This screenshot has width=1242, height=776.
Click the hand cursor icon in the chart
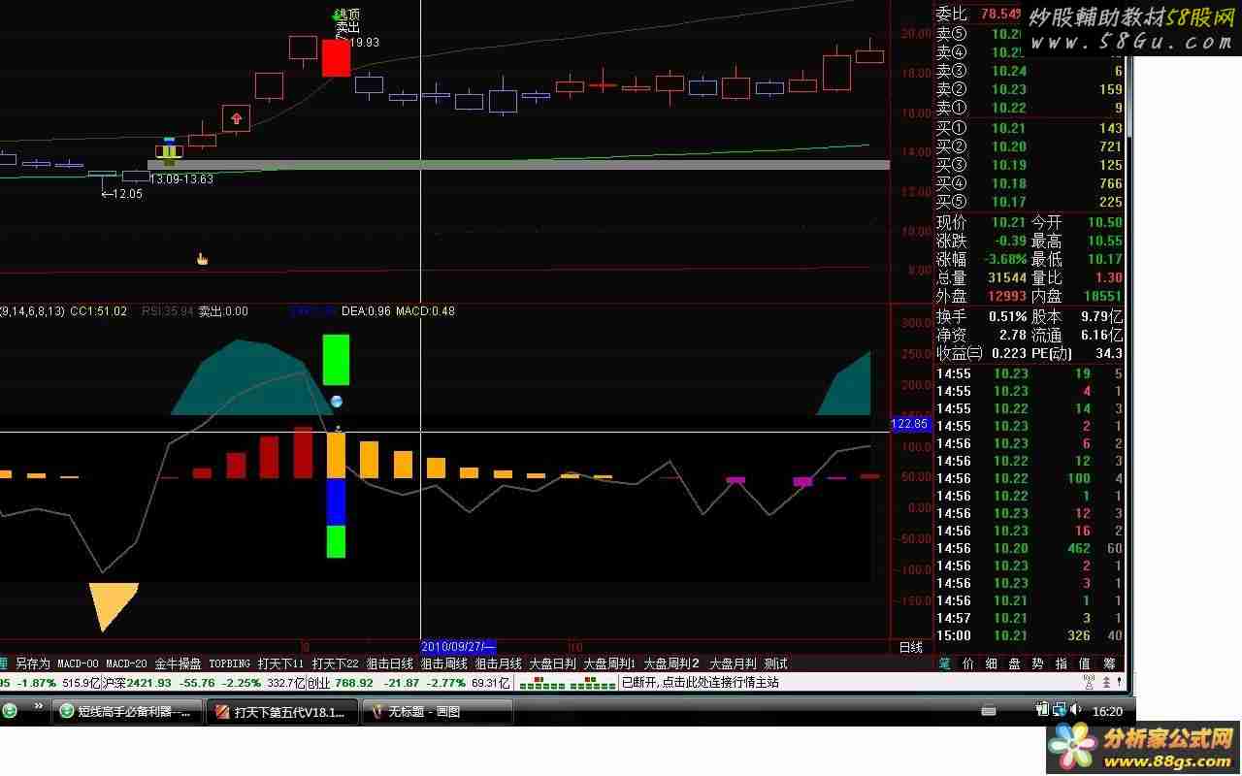202,258
